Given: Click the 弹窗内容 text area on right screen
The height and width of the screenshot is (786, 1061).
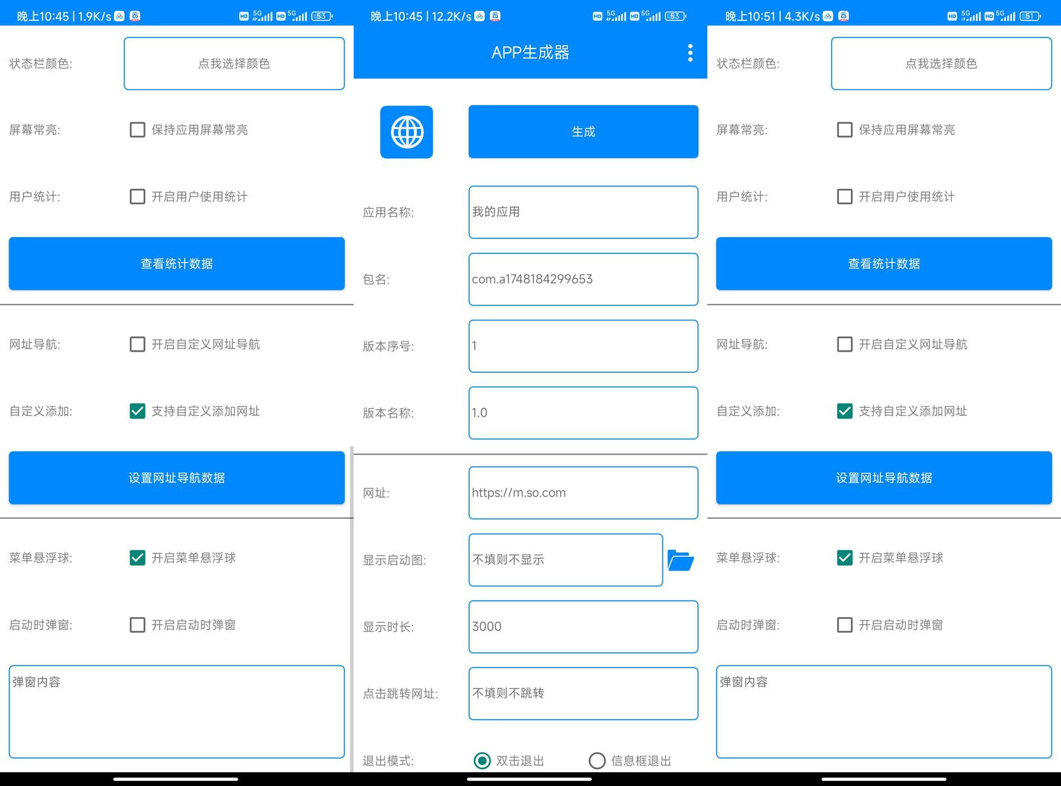Looking at the screenshot, I should pyautogui.click(x=884, y=712).
